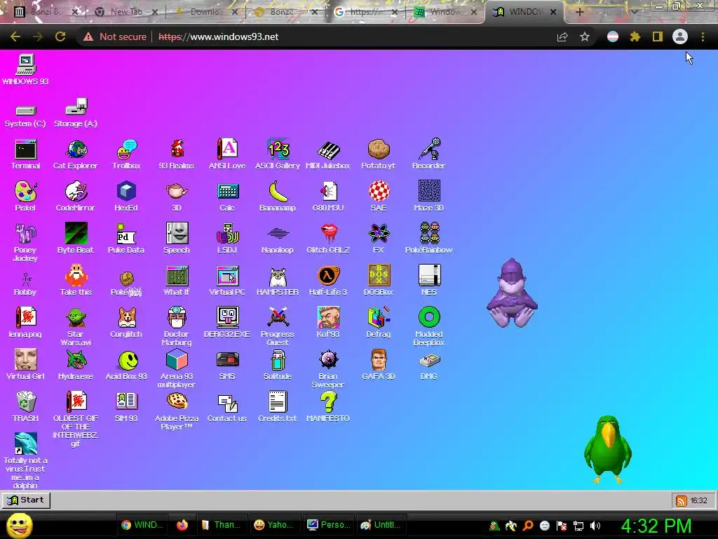This screenshot has width=718, height=539.
Task: Open the Terminal desktop icon
Action: point(25,154)
